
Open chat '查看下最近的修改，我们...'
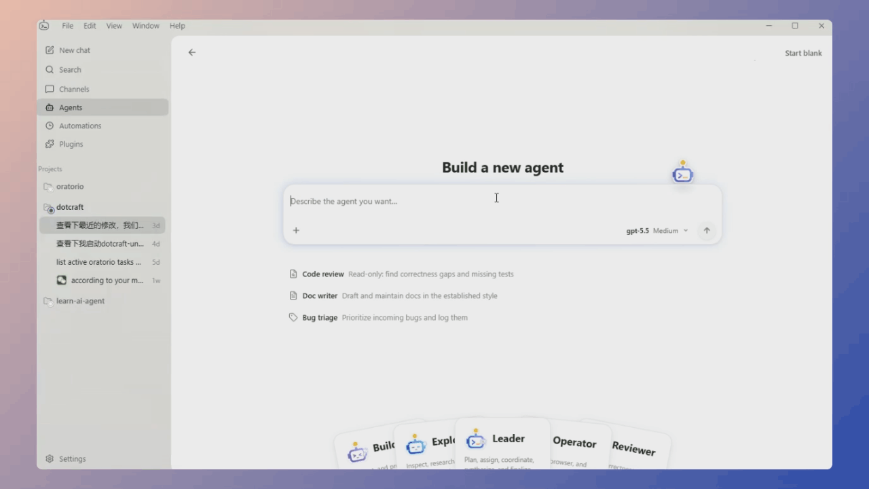[103, 225]
